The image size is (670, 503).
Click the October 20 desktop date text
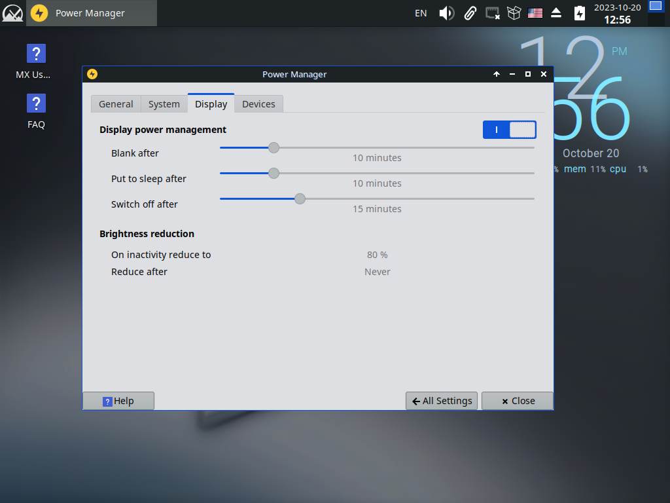pos(591,153)
